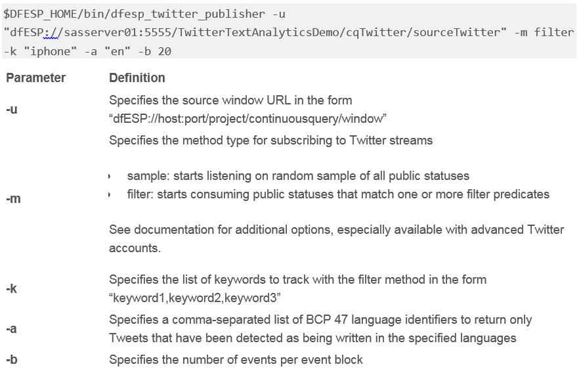Screen dimensions: 579x375
Task: Click the Parameter column header
Action: [36, 78]
